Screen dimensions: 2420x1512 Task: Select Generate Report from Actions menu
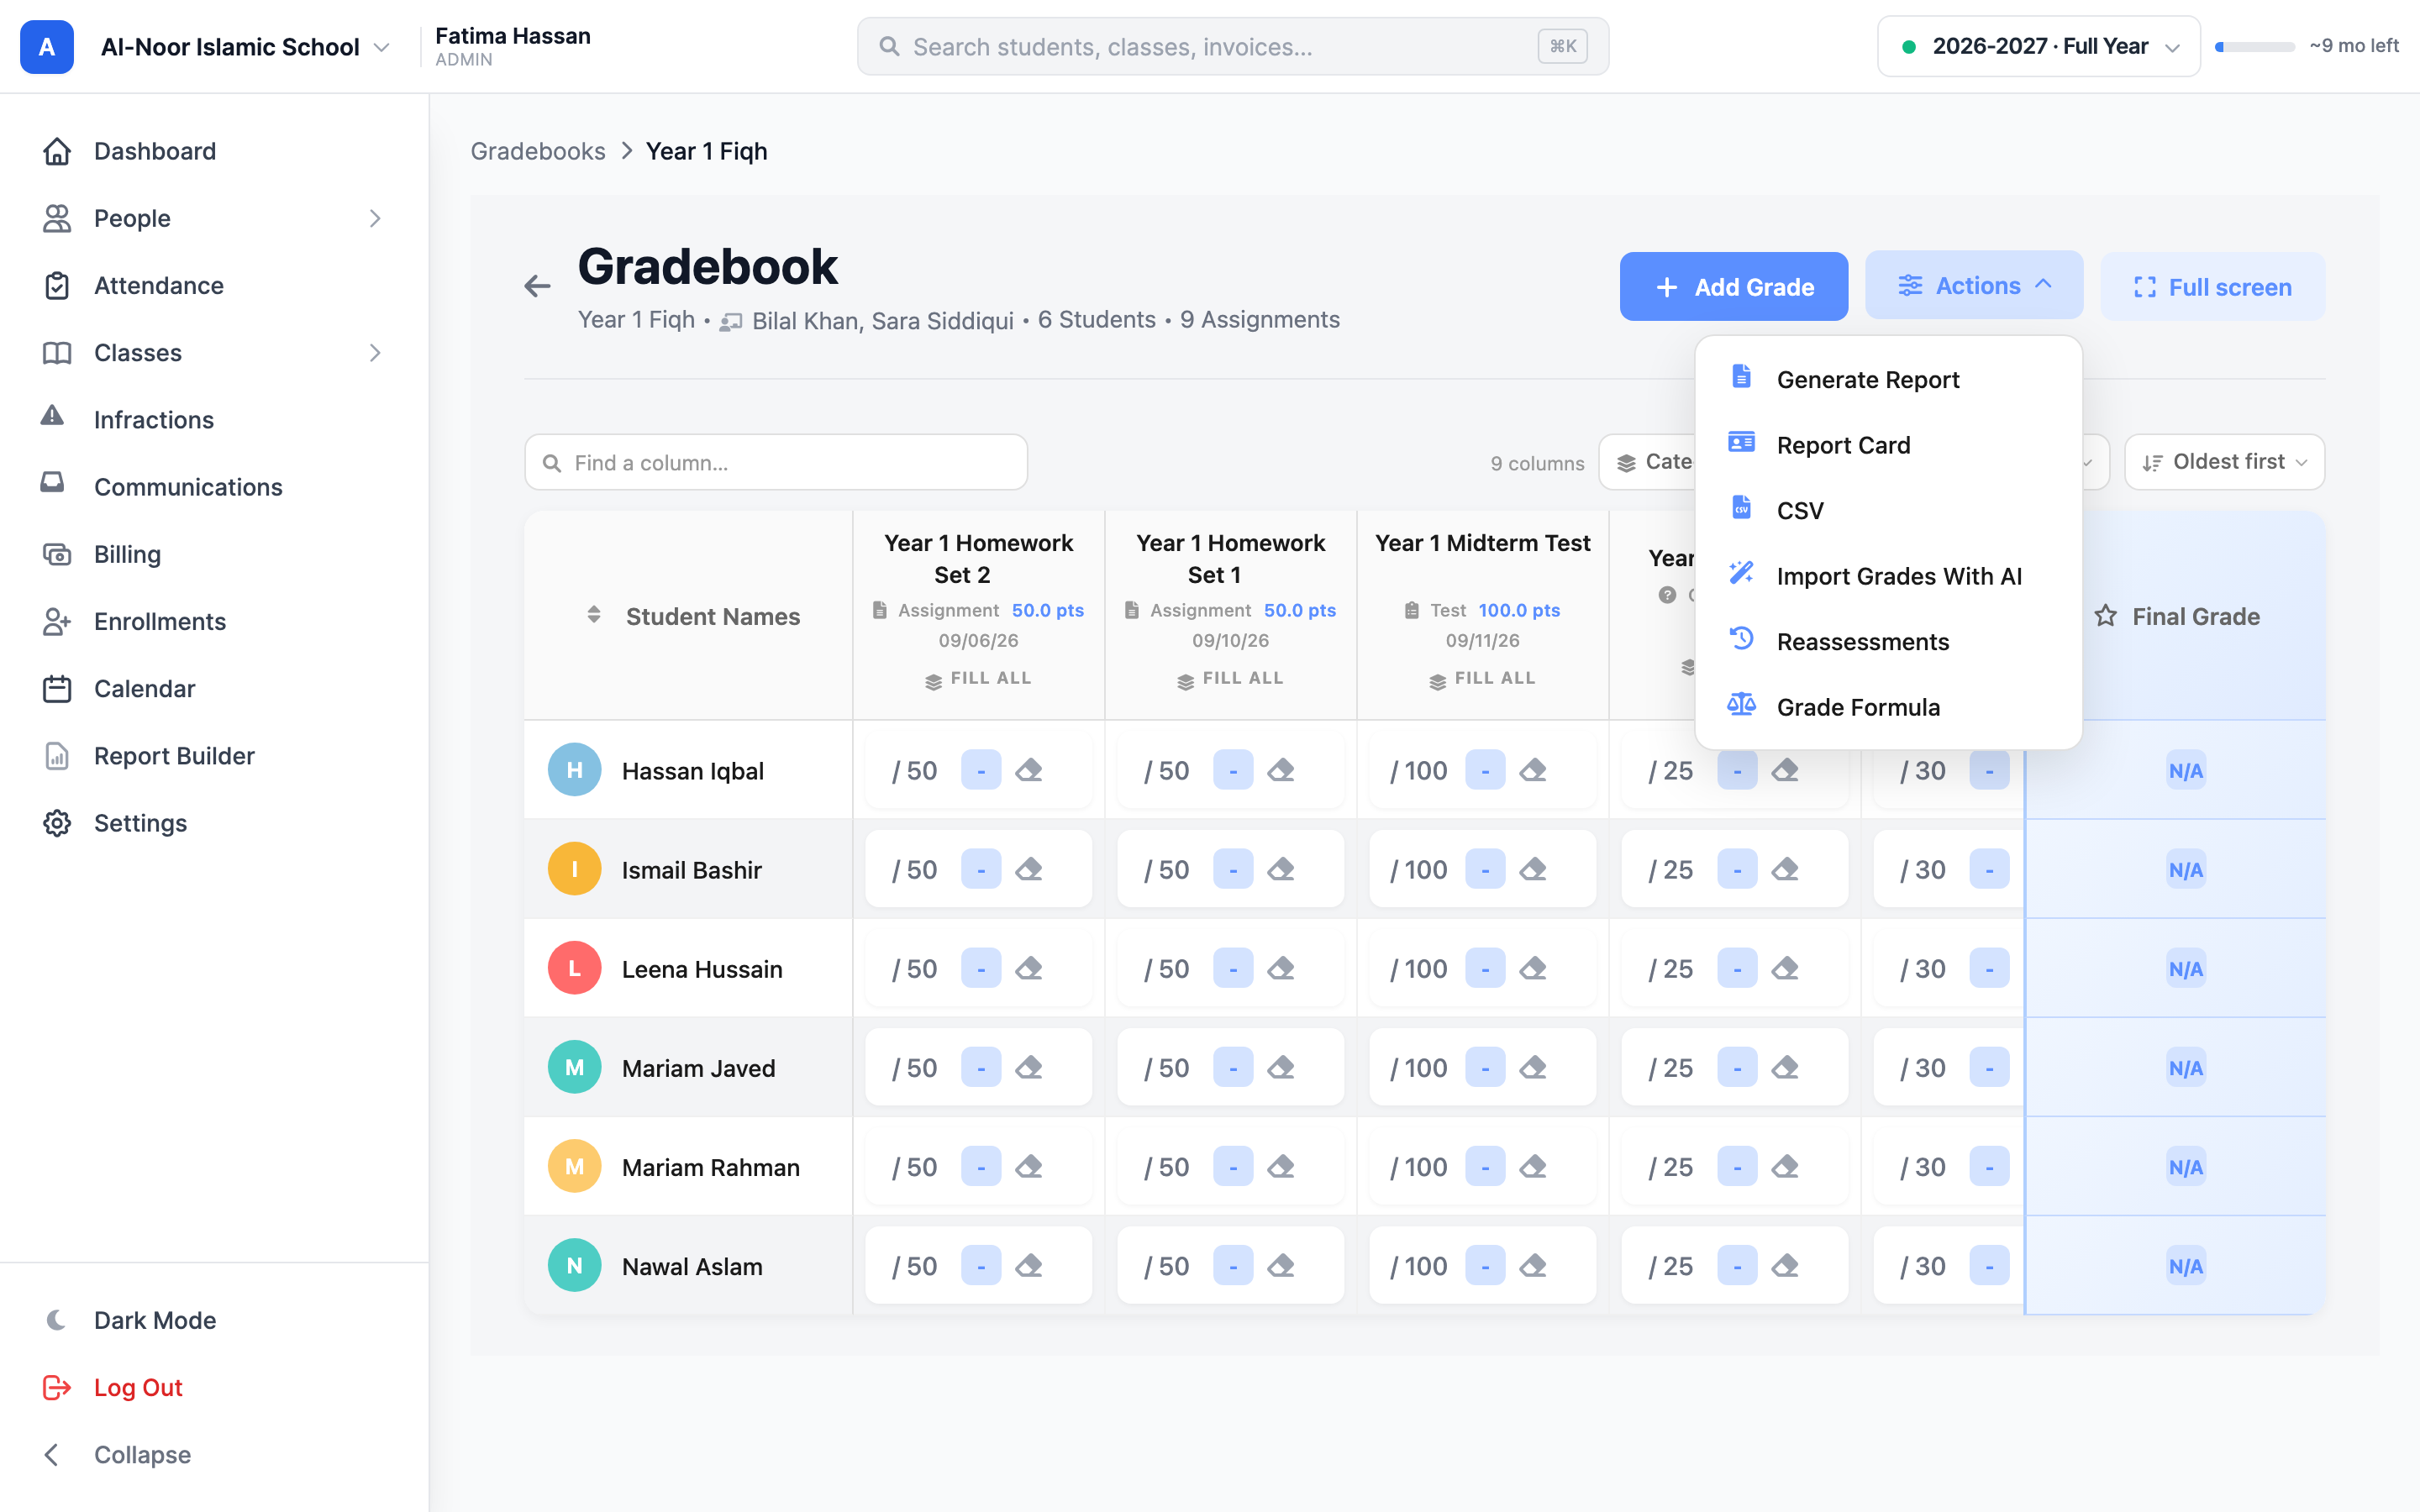point(1889,379)
